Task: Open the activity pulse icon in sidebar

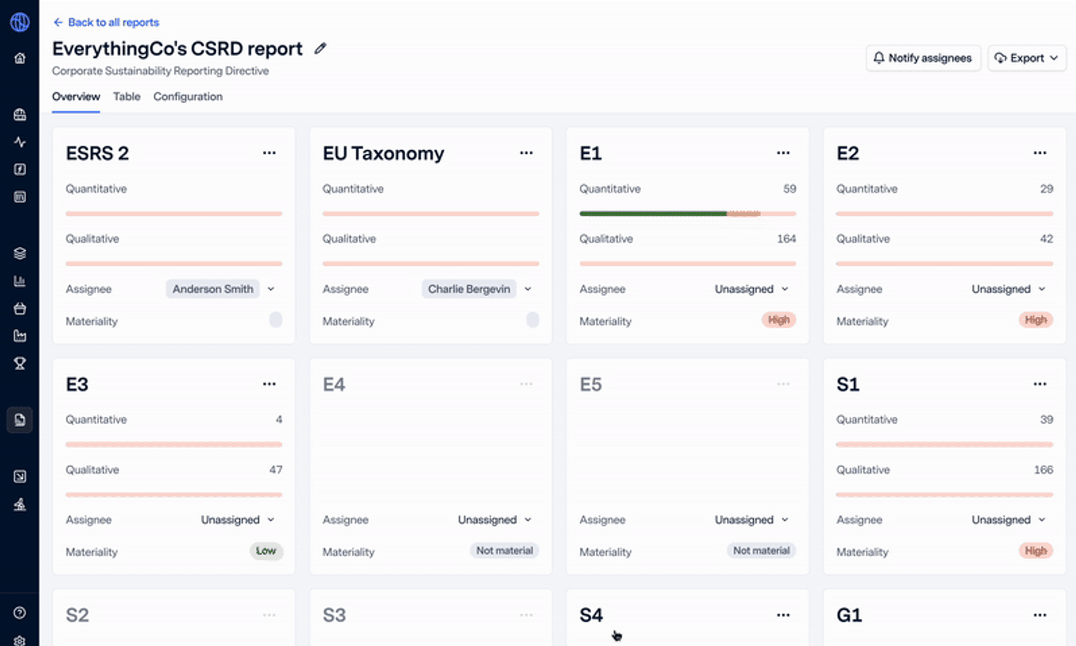Action: click(20, 142)
